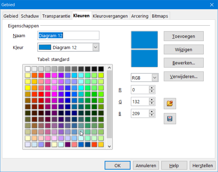
Task: Click the R value field showing 0
Action: (140, 90)
